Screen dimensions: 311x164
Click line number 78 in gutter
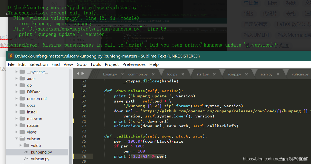(x=84, y=156)
